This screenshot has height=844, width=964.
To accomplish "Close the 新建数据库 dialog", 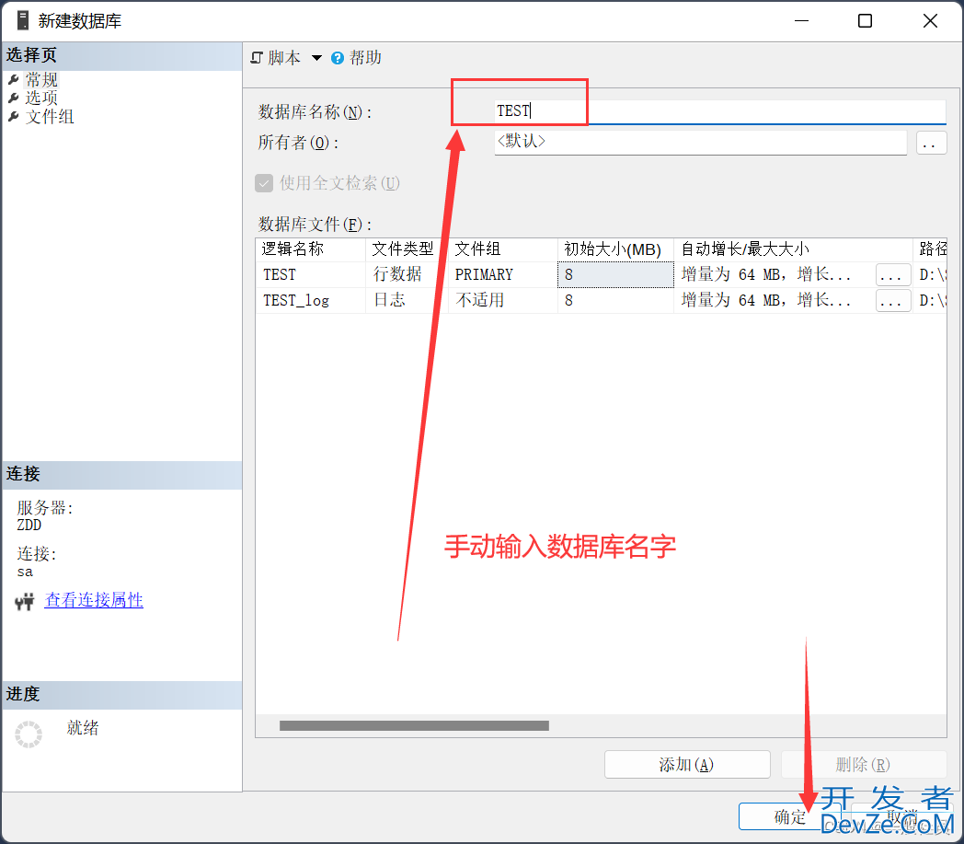I will pos(930,21).
